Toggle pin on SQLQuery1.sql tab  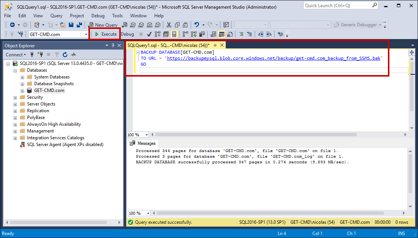pyautogui.click(x=215, y=45)
